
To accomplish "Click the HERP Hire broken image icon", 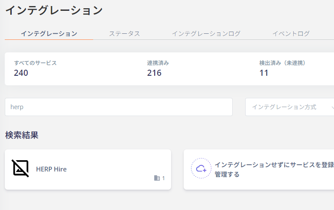I will [x=20, y=168].
